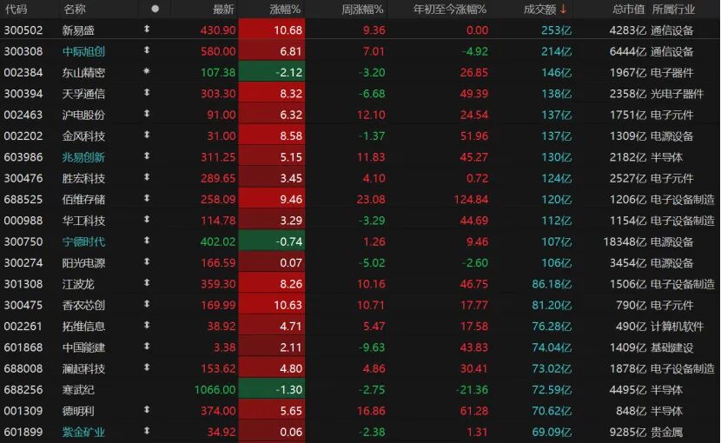Open the 宁德时代 stock name link

[x=83, y=241]
